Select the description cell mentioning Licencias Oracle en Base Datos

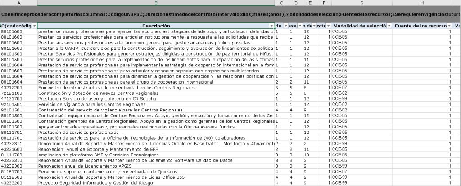[156, 143]
